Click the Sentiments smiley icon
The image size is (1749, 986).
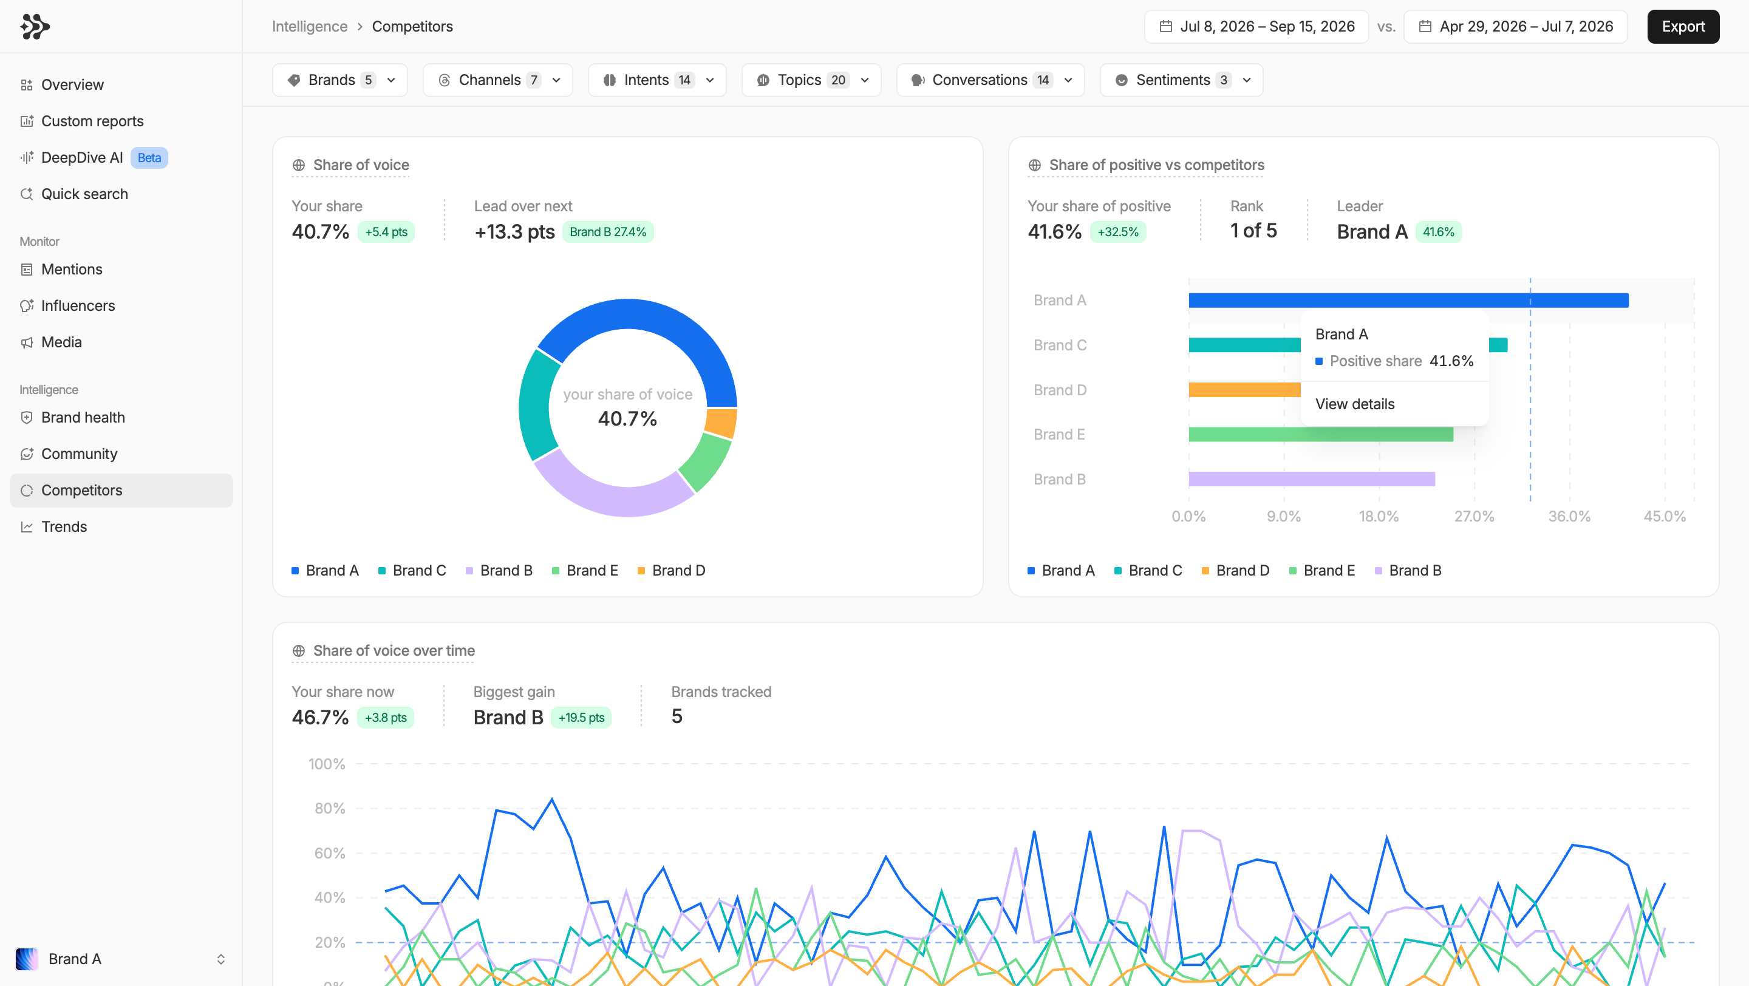(1122, 80)
